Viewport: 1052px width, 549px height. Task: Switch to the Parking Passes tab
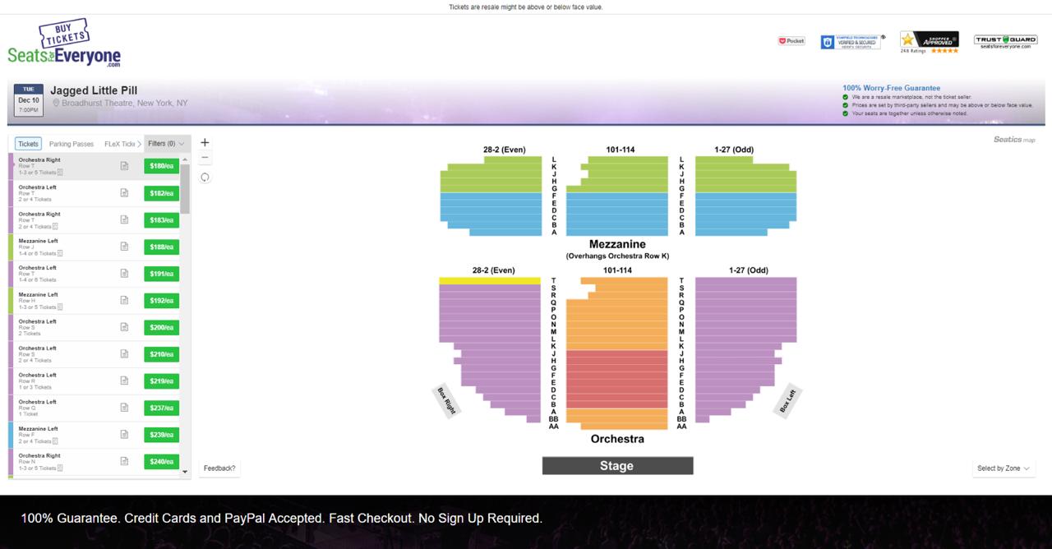click(x=72, y=144)
